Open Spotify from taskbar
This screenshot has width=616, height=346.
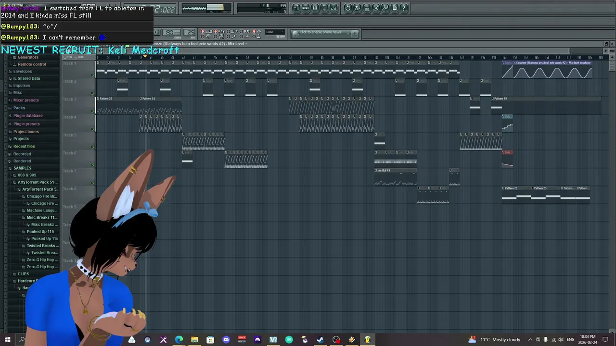pos(289,340)
